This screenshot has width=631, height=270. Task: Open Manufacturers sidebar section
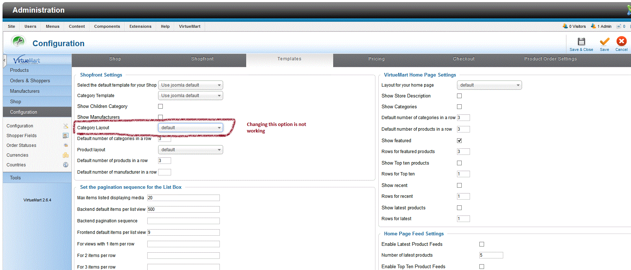37,91
